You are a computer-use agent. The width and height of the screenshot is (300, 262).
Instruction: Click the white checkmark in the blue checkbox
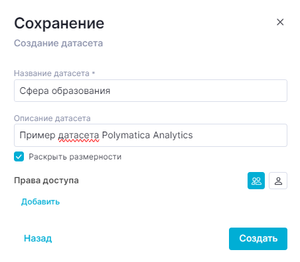pyautogui.click(x=19, y=157)
